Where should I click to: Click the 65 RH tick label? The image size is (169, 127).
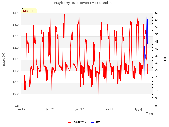coord(157,13)
